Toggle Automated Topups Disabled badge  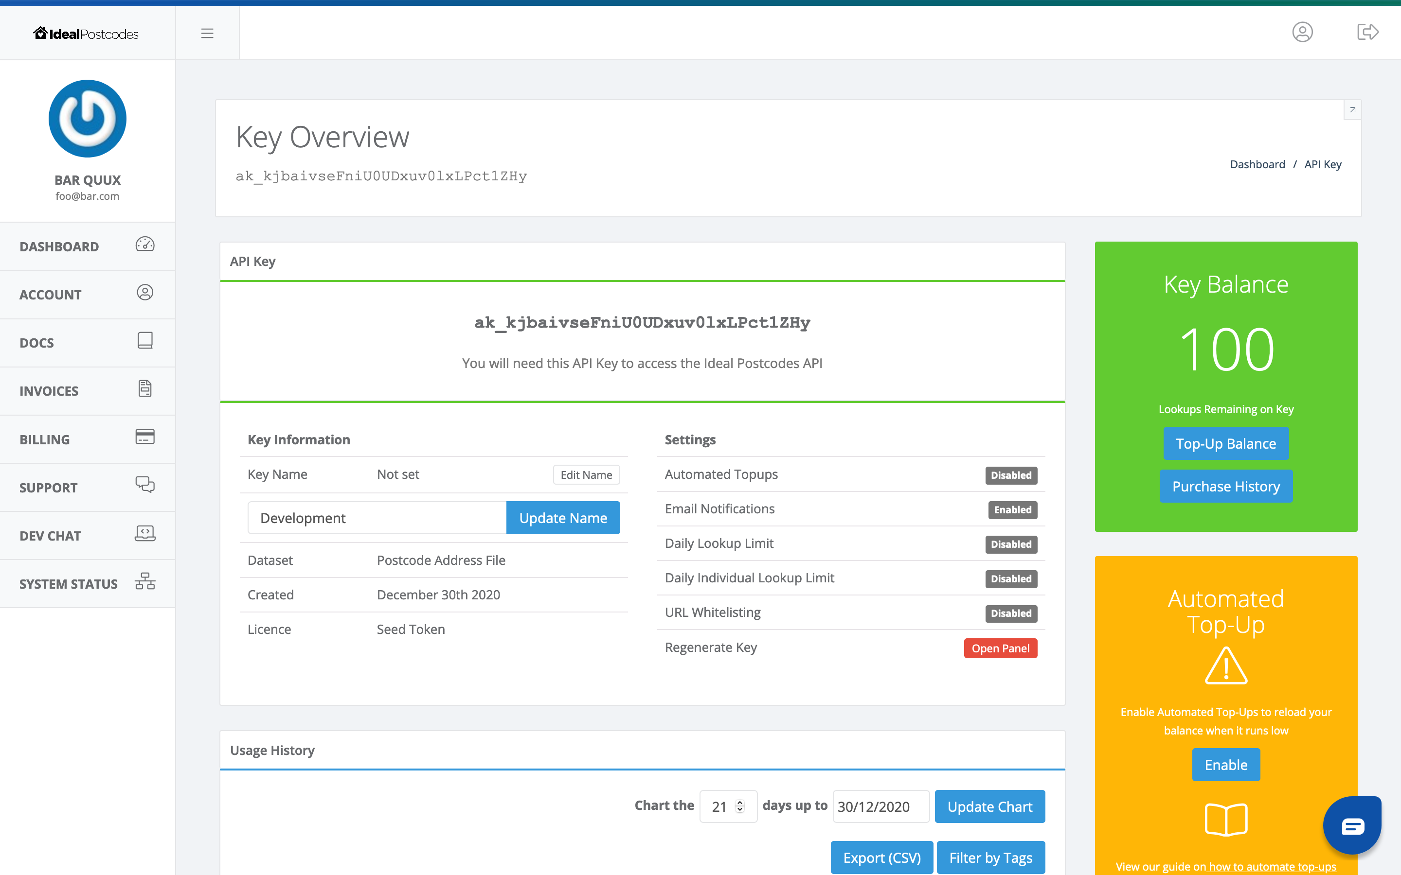pos(1011,475)
